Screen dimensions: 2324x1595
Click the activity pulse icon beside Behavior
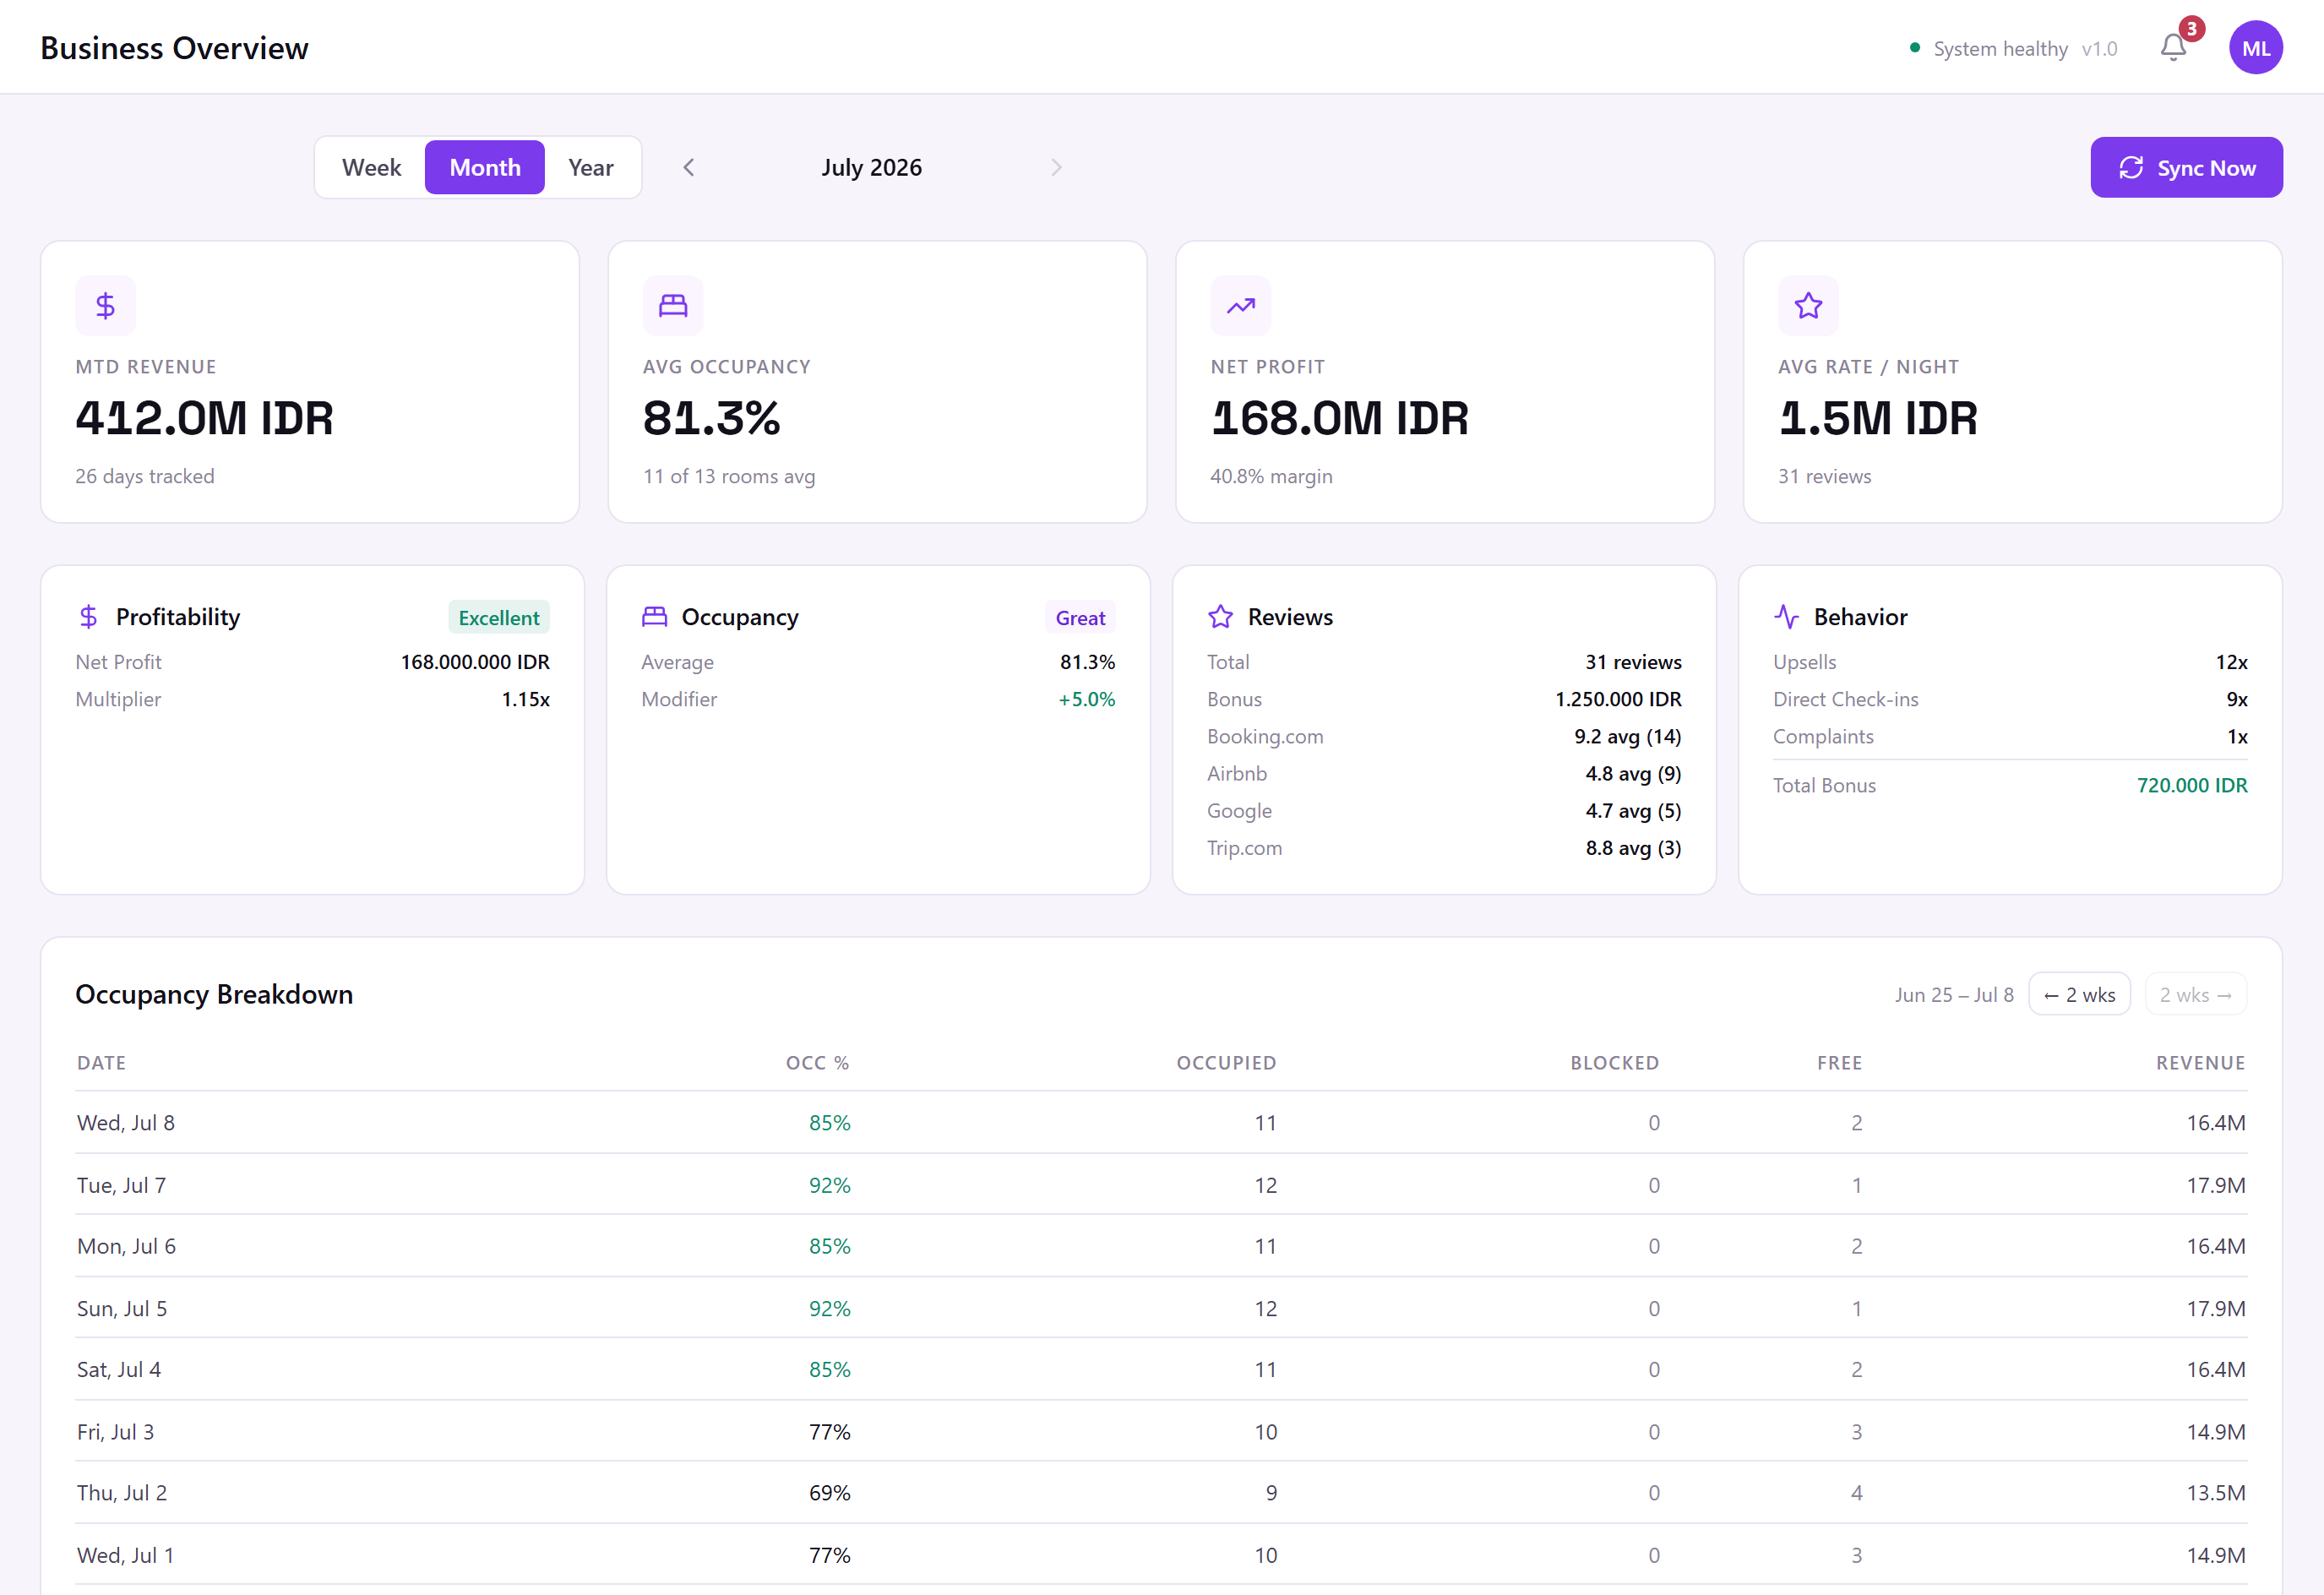click(1786, 617)
